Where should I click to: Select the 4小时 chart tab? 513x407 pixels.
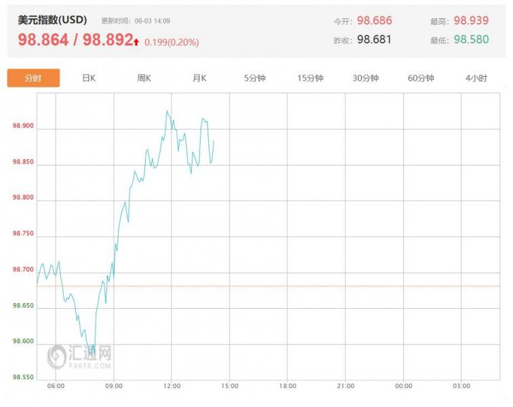476,78
